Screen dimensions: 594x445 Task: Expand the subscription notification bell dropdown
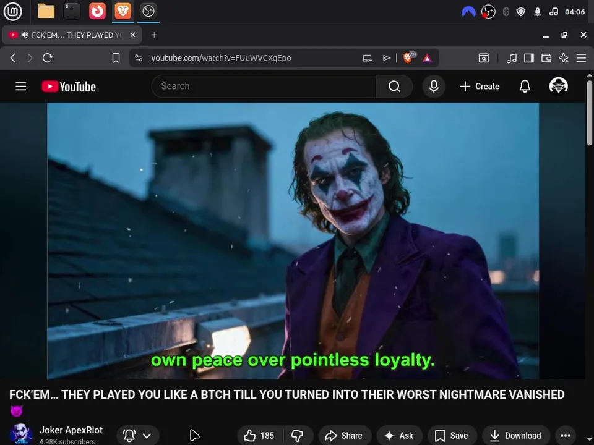(x=138, y=436)
